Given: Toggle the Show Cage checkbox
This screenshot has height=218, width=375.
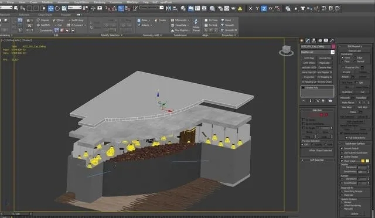Looking at the screenshot, I should 342,161.
